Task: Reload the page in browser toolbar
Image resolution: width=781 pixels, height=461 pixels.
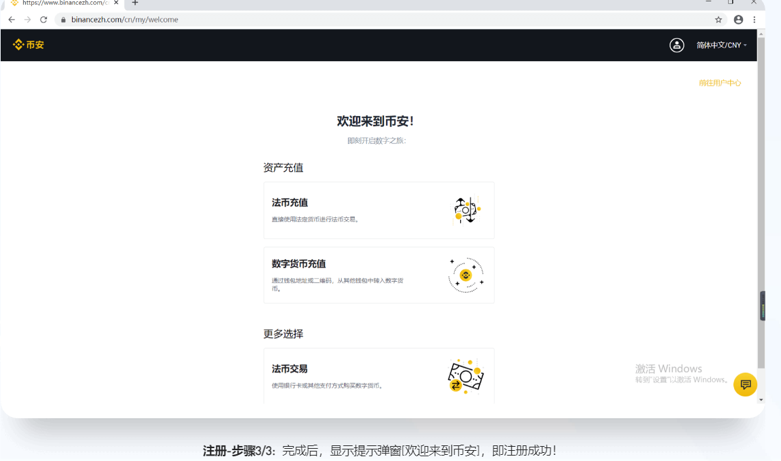Action: pyautogui.click(x=44, y=20)
